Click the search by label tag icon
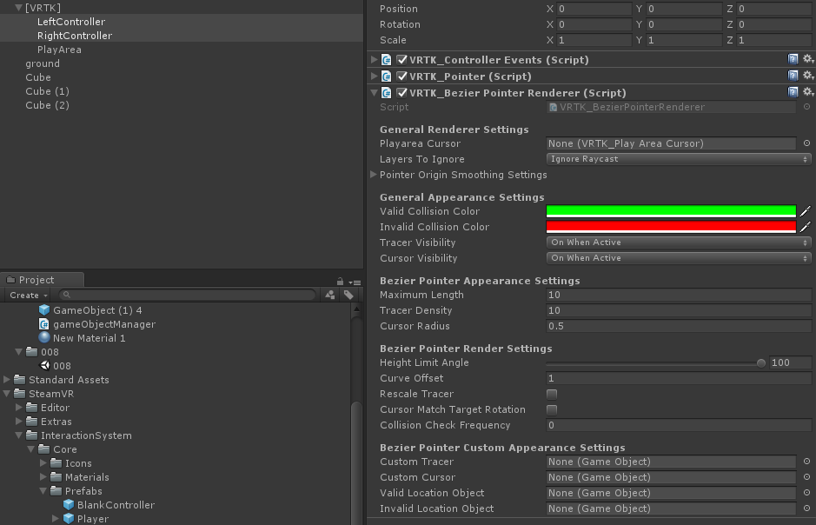Screen dimensions: 816x525 [x=348, y=295]
